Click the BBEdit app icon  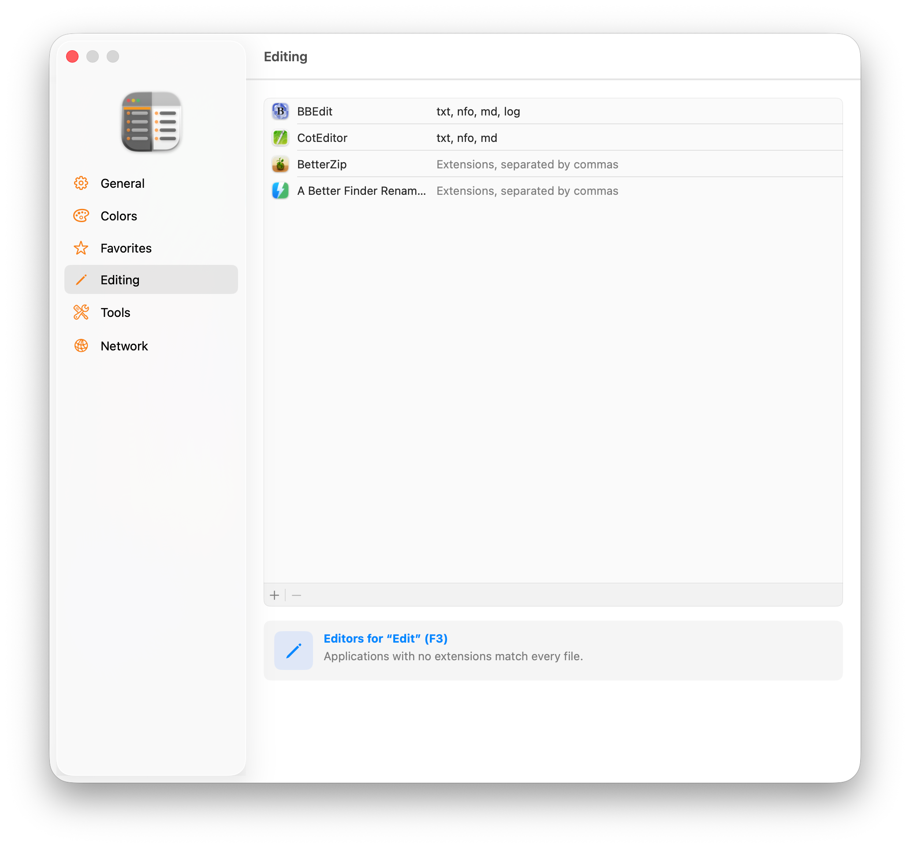pyautogui.click(x=280, y=111)
